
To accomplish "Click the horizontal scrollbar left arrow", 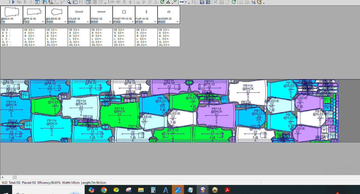I will [x=3, y=177].
